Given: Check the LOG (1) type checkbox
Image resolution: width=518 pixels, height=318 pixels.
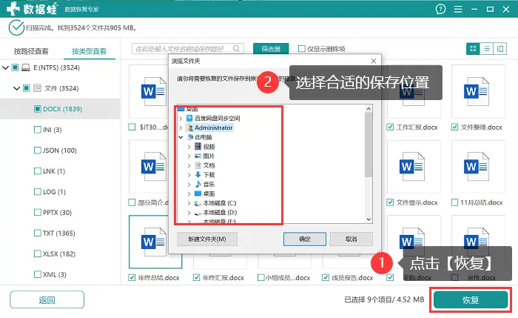Looking at the screenshot, I should (x=38, y=191).
